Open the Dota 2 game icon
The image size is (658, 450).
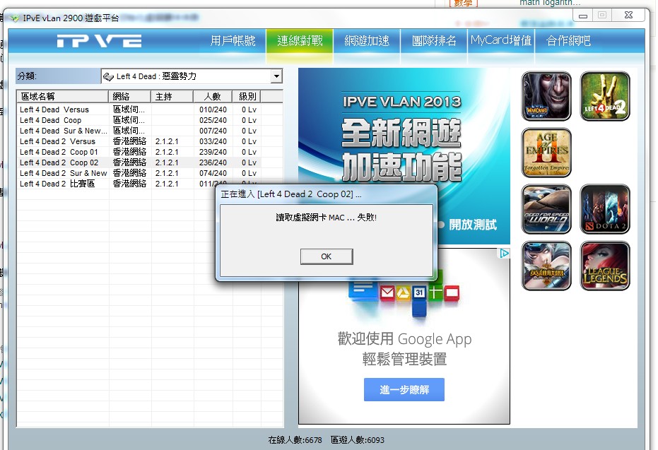pyautogui.click(x=605, y=209)
